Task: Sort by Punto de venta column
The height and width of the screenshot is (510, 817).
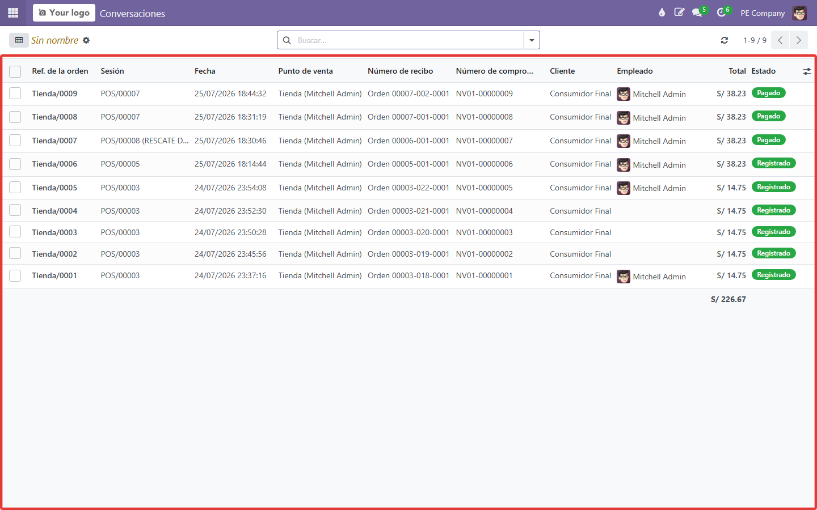Action: point(305,71)
